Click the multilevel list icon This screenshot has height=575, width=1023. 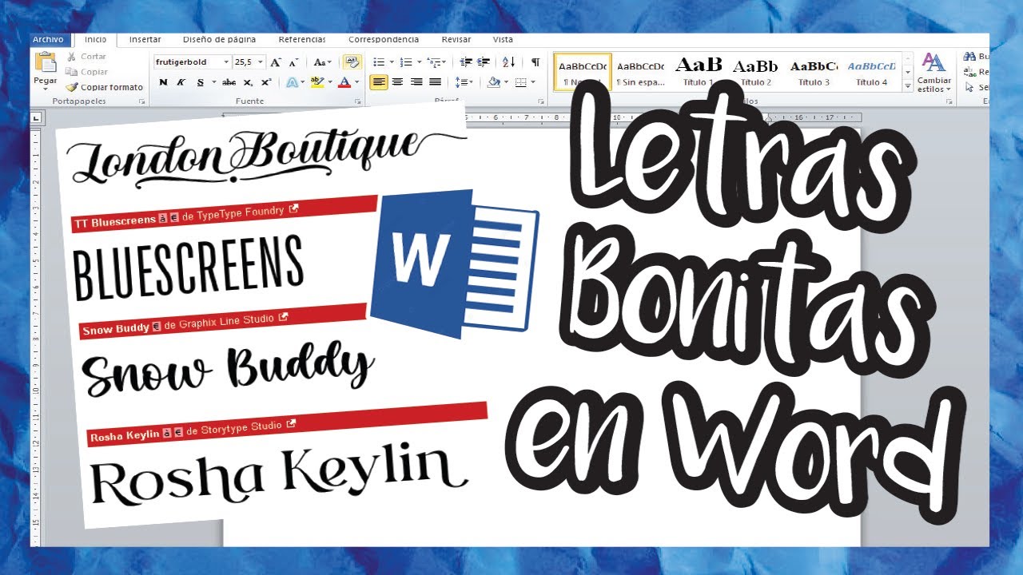[432, 62]
